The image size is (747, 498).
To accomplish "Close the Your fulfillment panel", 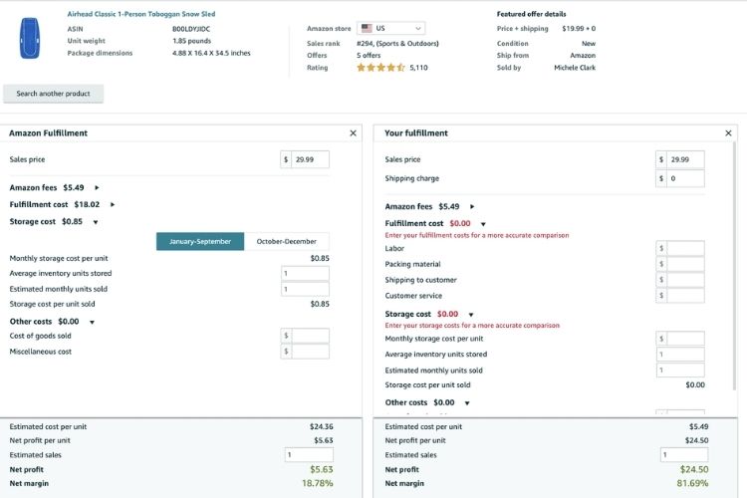I will pos(728,133).
